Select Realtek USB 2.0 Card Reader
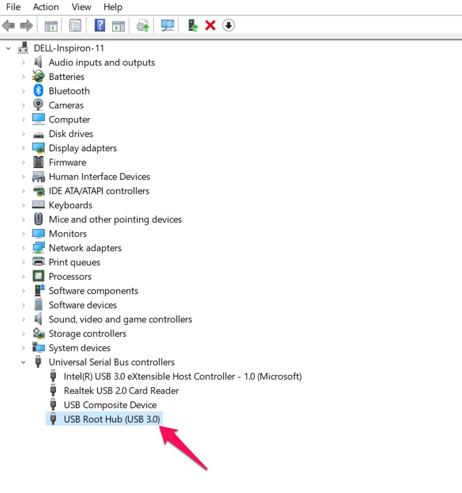462x493 pixels. click(121, 390)
